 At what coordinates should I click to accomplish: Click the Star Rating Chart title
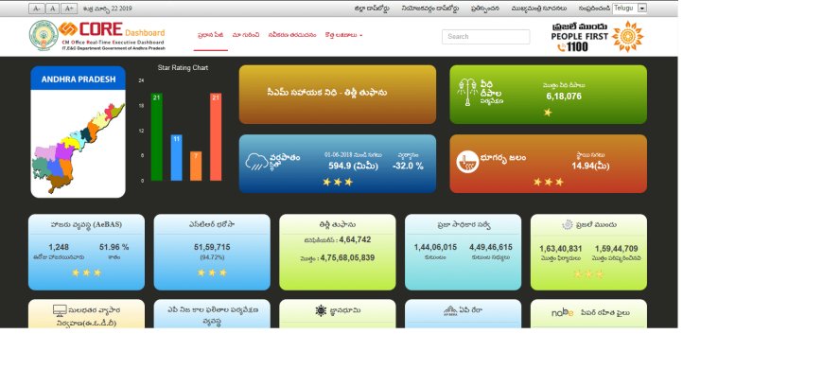(x=183, y=68)
